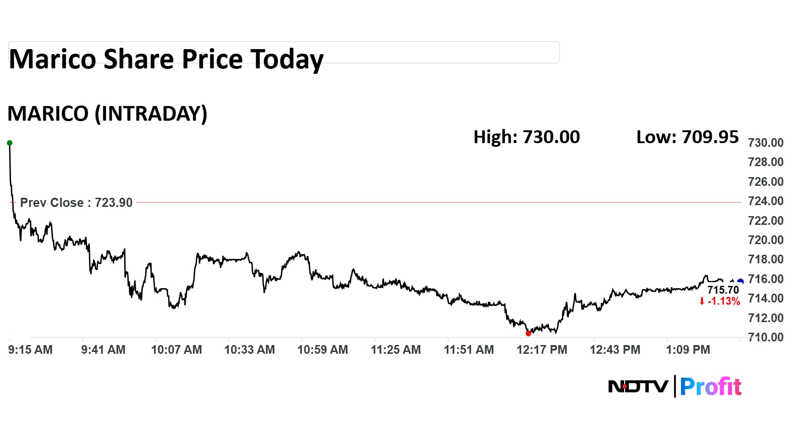The image size is (792, 446).
Task: Click the NDTV logo
Action: [638, 387]
